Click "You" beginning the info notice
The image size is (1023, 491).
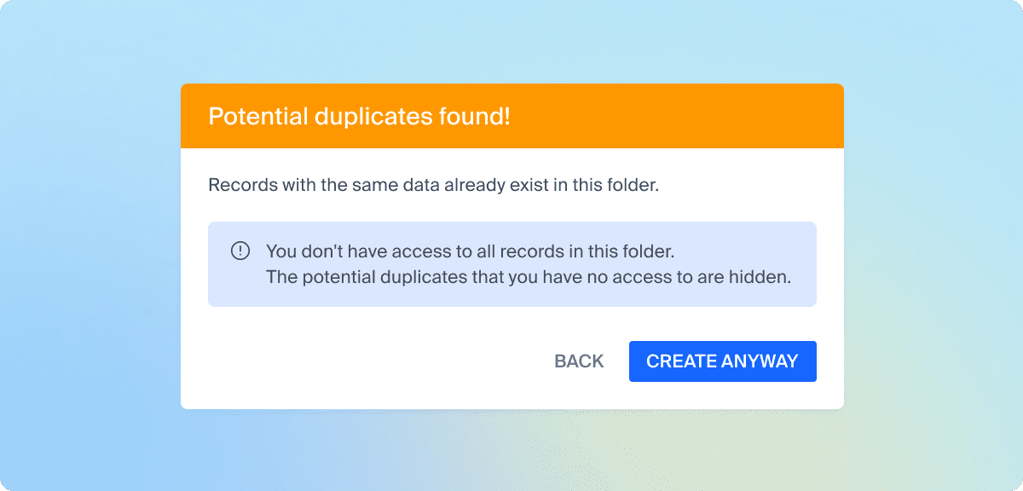point(280,251)
